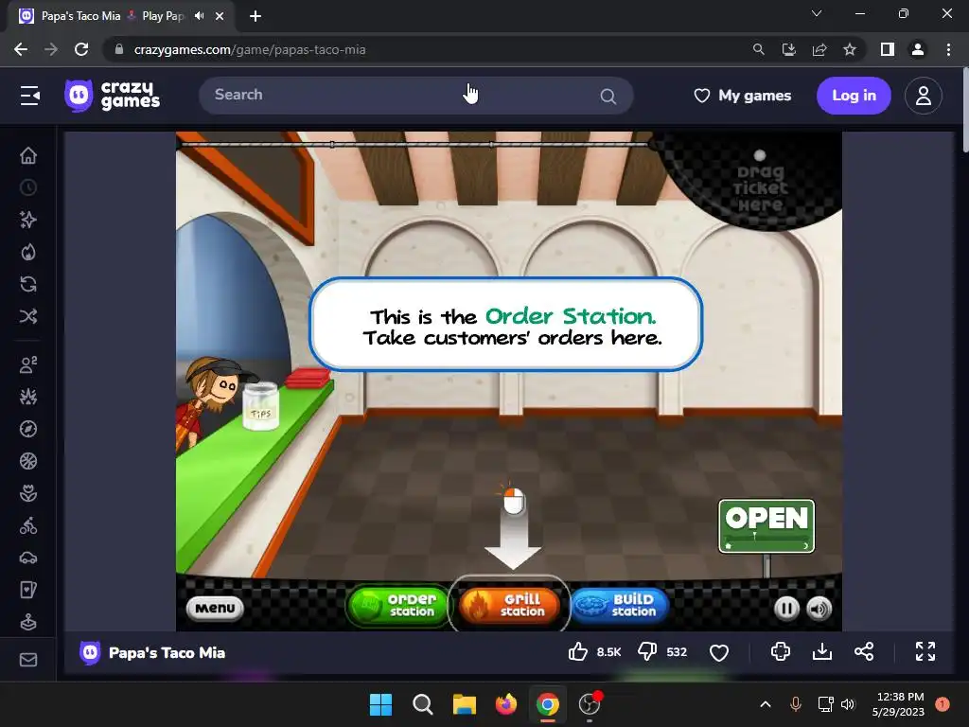Switch to the Grill Station tab
The image size is (969, 727).
(x=509, y=605)
